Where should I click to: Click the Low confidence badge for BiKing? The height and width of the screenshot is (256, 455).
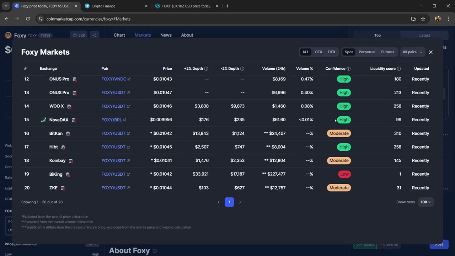[x=344, y=174]
